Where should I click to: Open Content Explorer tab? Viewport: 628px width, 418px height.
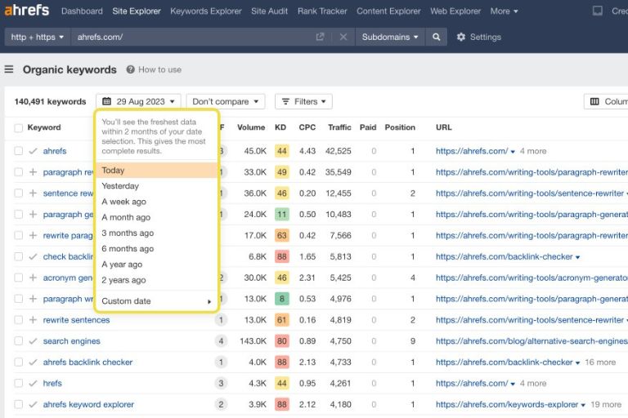tap(388, 11)
